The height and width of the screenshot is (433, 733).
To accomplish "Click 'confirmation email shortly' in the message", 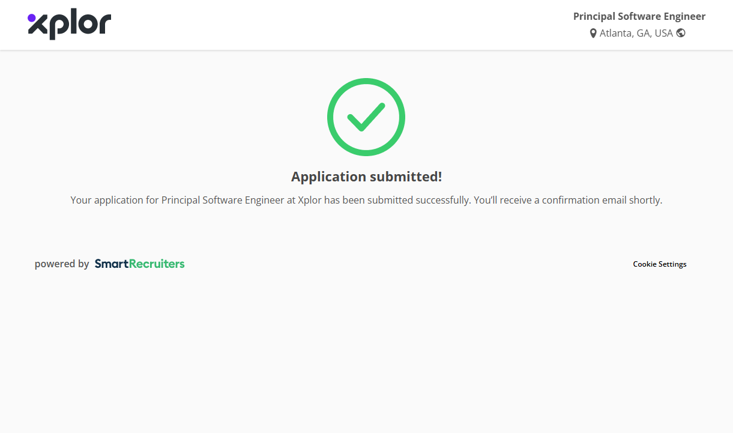I will coord(602,200).
